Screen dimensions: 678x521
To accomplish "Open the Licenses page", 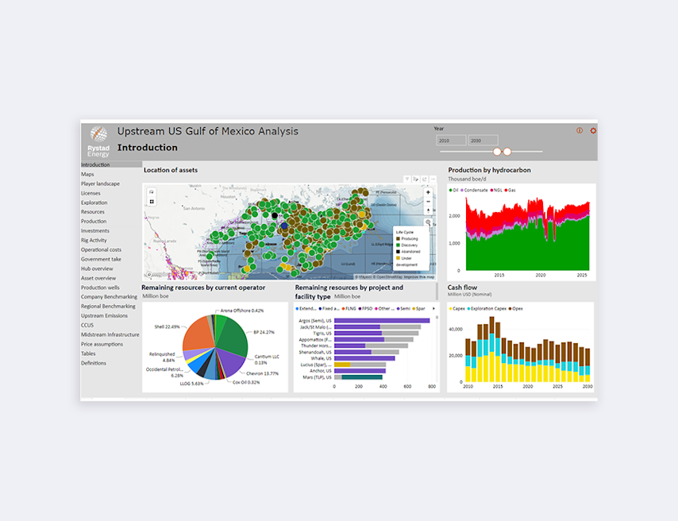I will tap(91, 194).
